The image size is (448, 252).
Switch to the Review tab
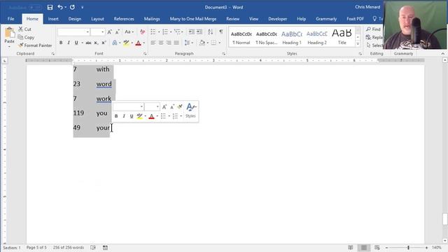232,19
